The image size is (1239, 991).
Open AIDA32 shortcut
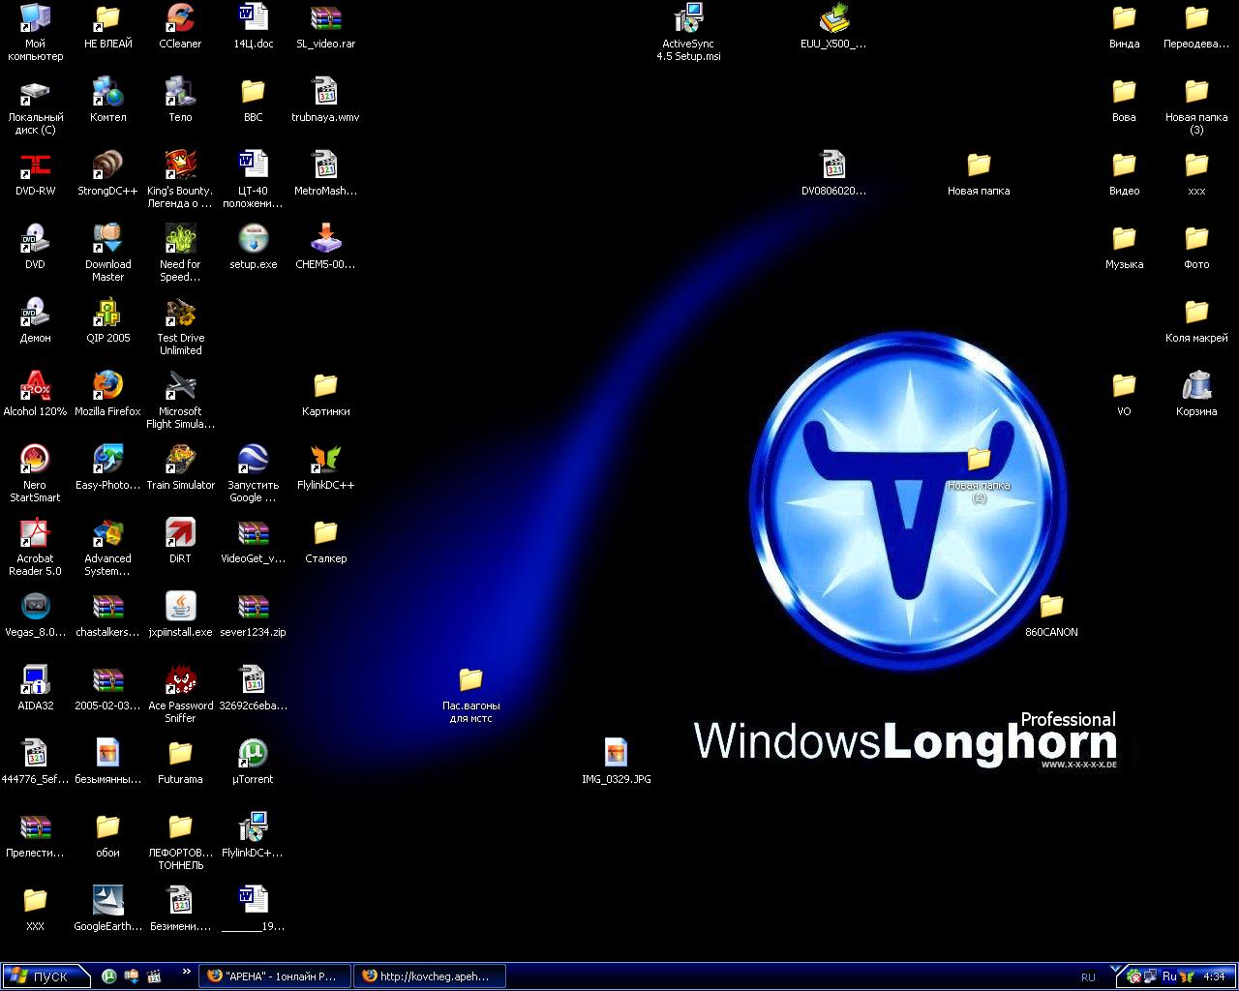coord(35,687)
